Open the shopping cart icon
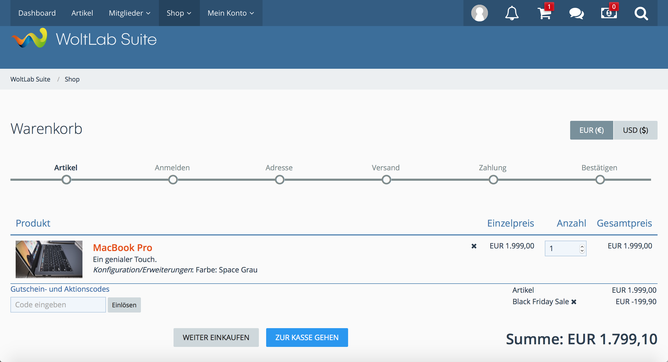 tap(545, 13)
